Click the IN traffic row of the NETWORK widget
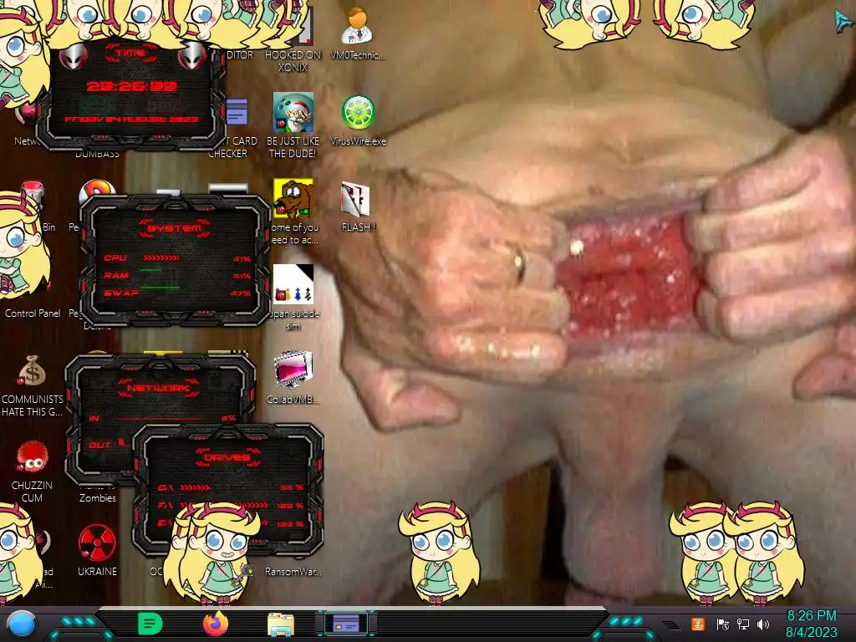This screenshot has height=642, width=856. pos(162,418)
